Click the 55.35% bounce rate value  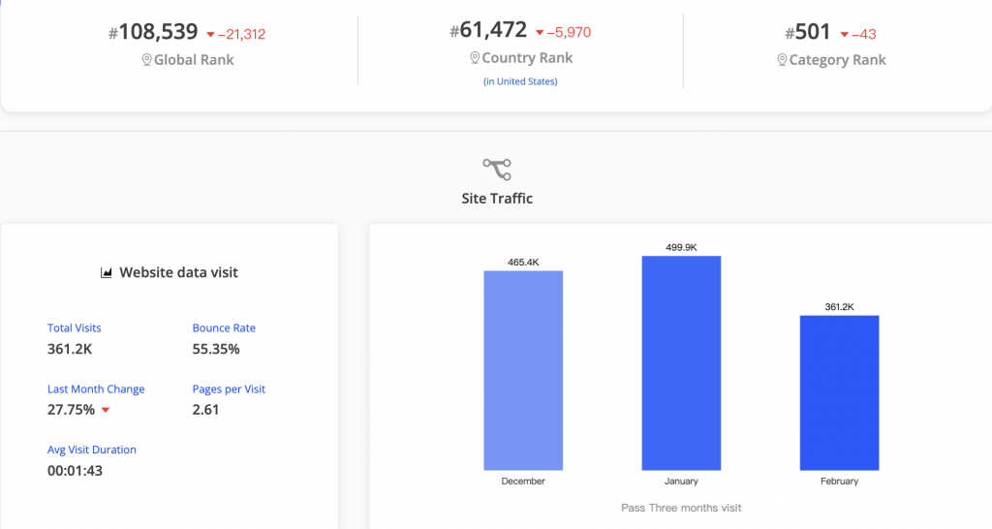point(216,350)
